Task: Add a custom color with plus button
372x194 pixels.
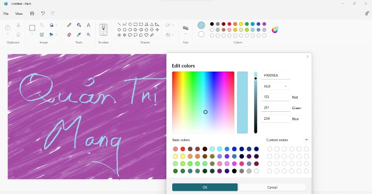Action: (306, 140)
